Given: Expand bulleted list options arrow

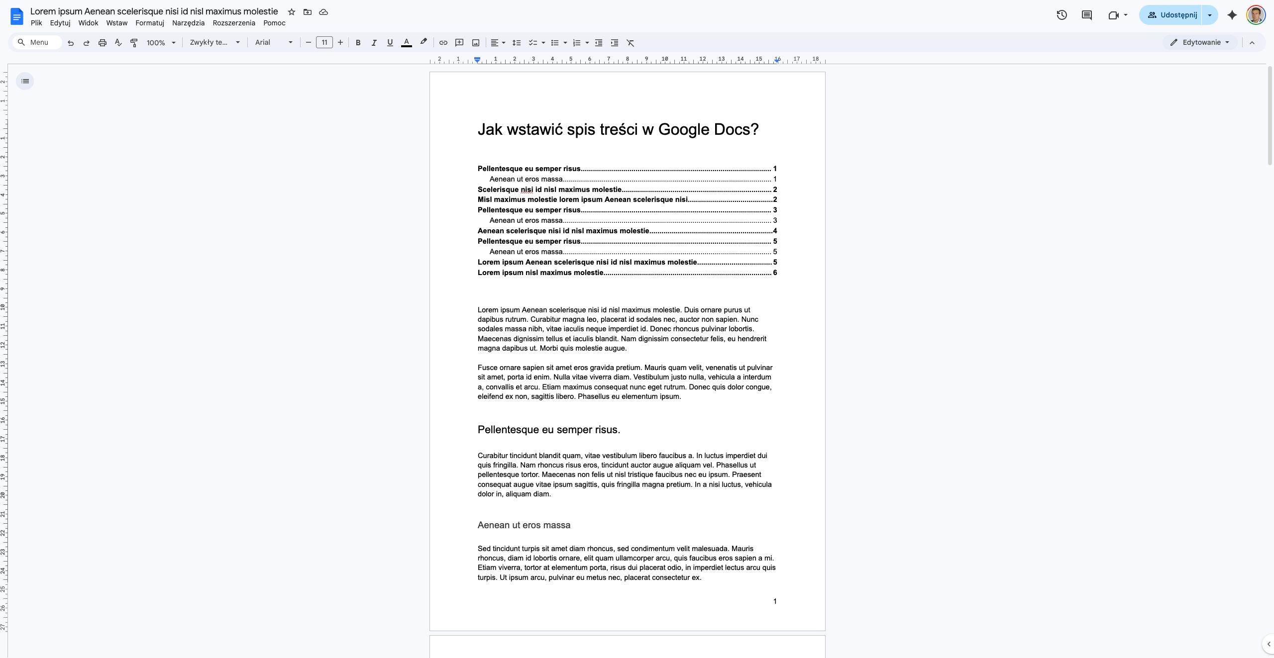Looking at the screenshot, I should click(565, 43).
